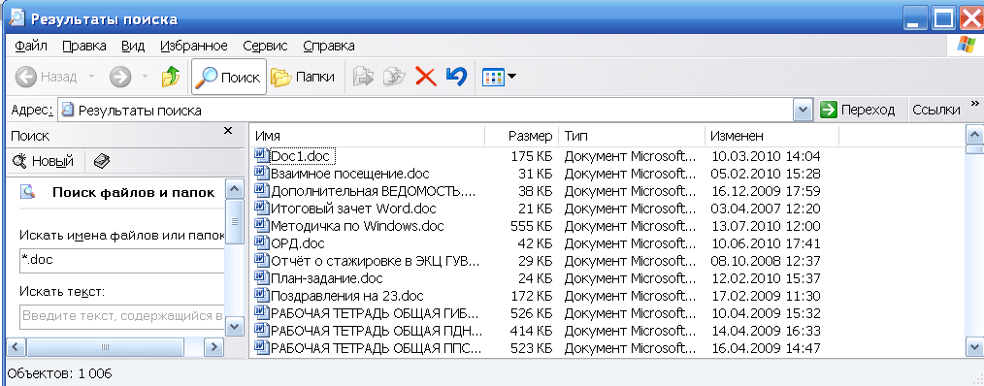The height and width of the screenshot is (386, 984).
Task: Select Поздравления на 23.doc icon
Action: coord(261,295)
